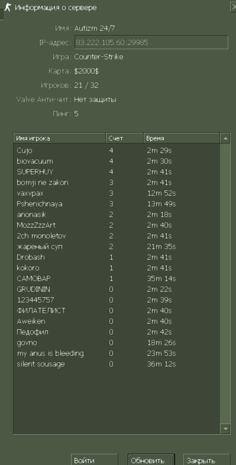
Task: Click the Обновить button
Action: point(151,460)
